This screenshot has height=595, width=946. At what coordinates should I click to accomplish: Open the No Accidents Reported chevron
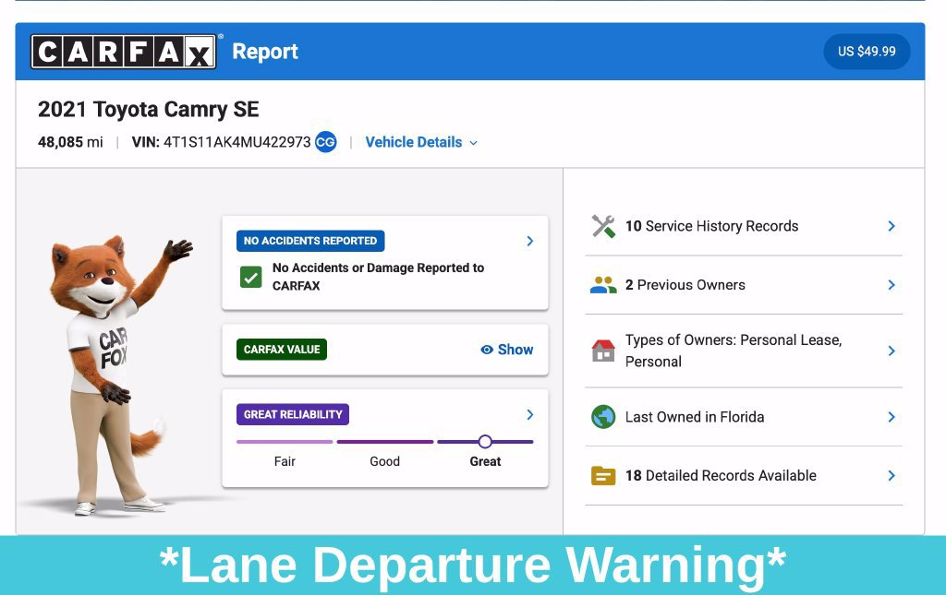529,241
